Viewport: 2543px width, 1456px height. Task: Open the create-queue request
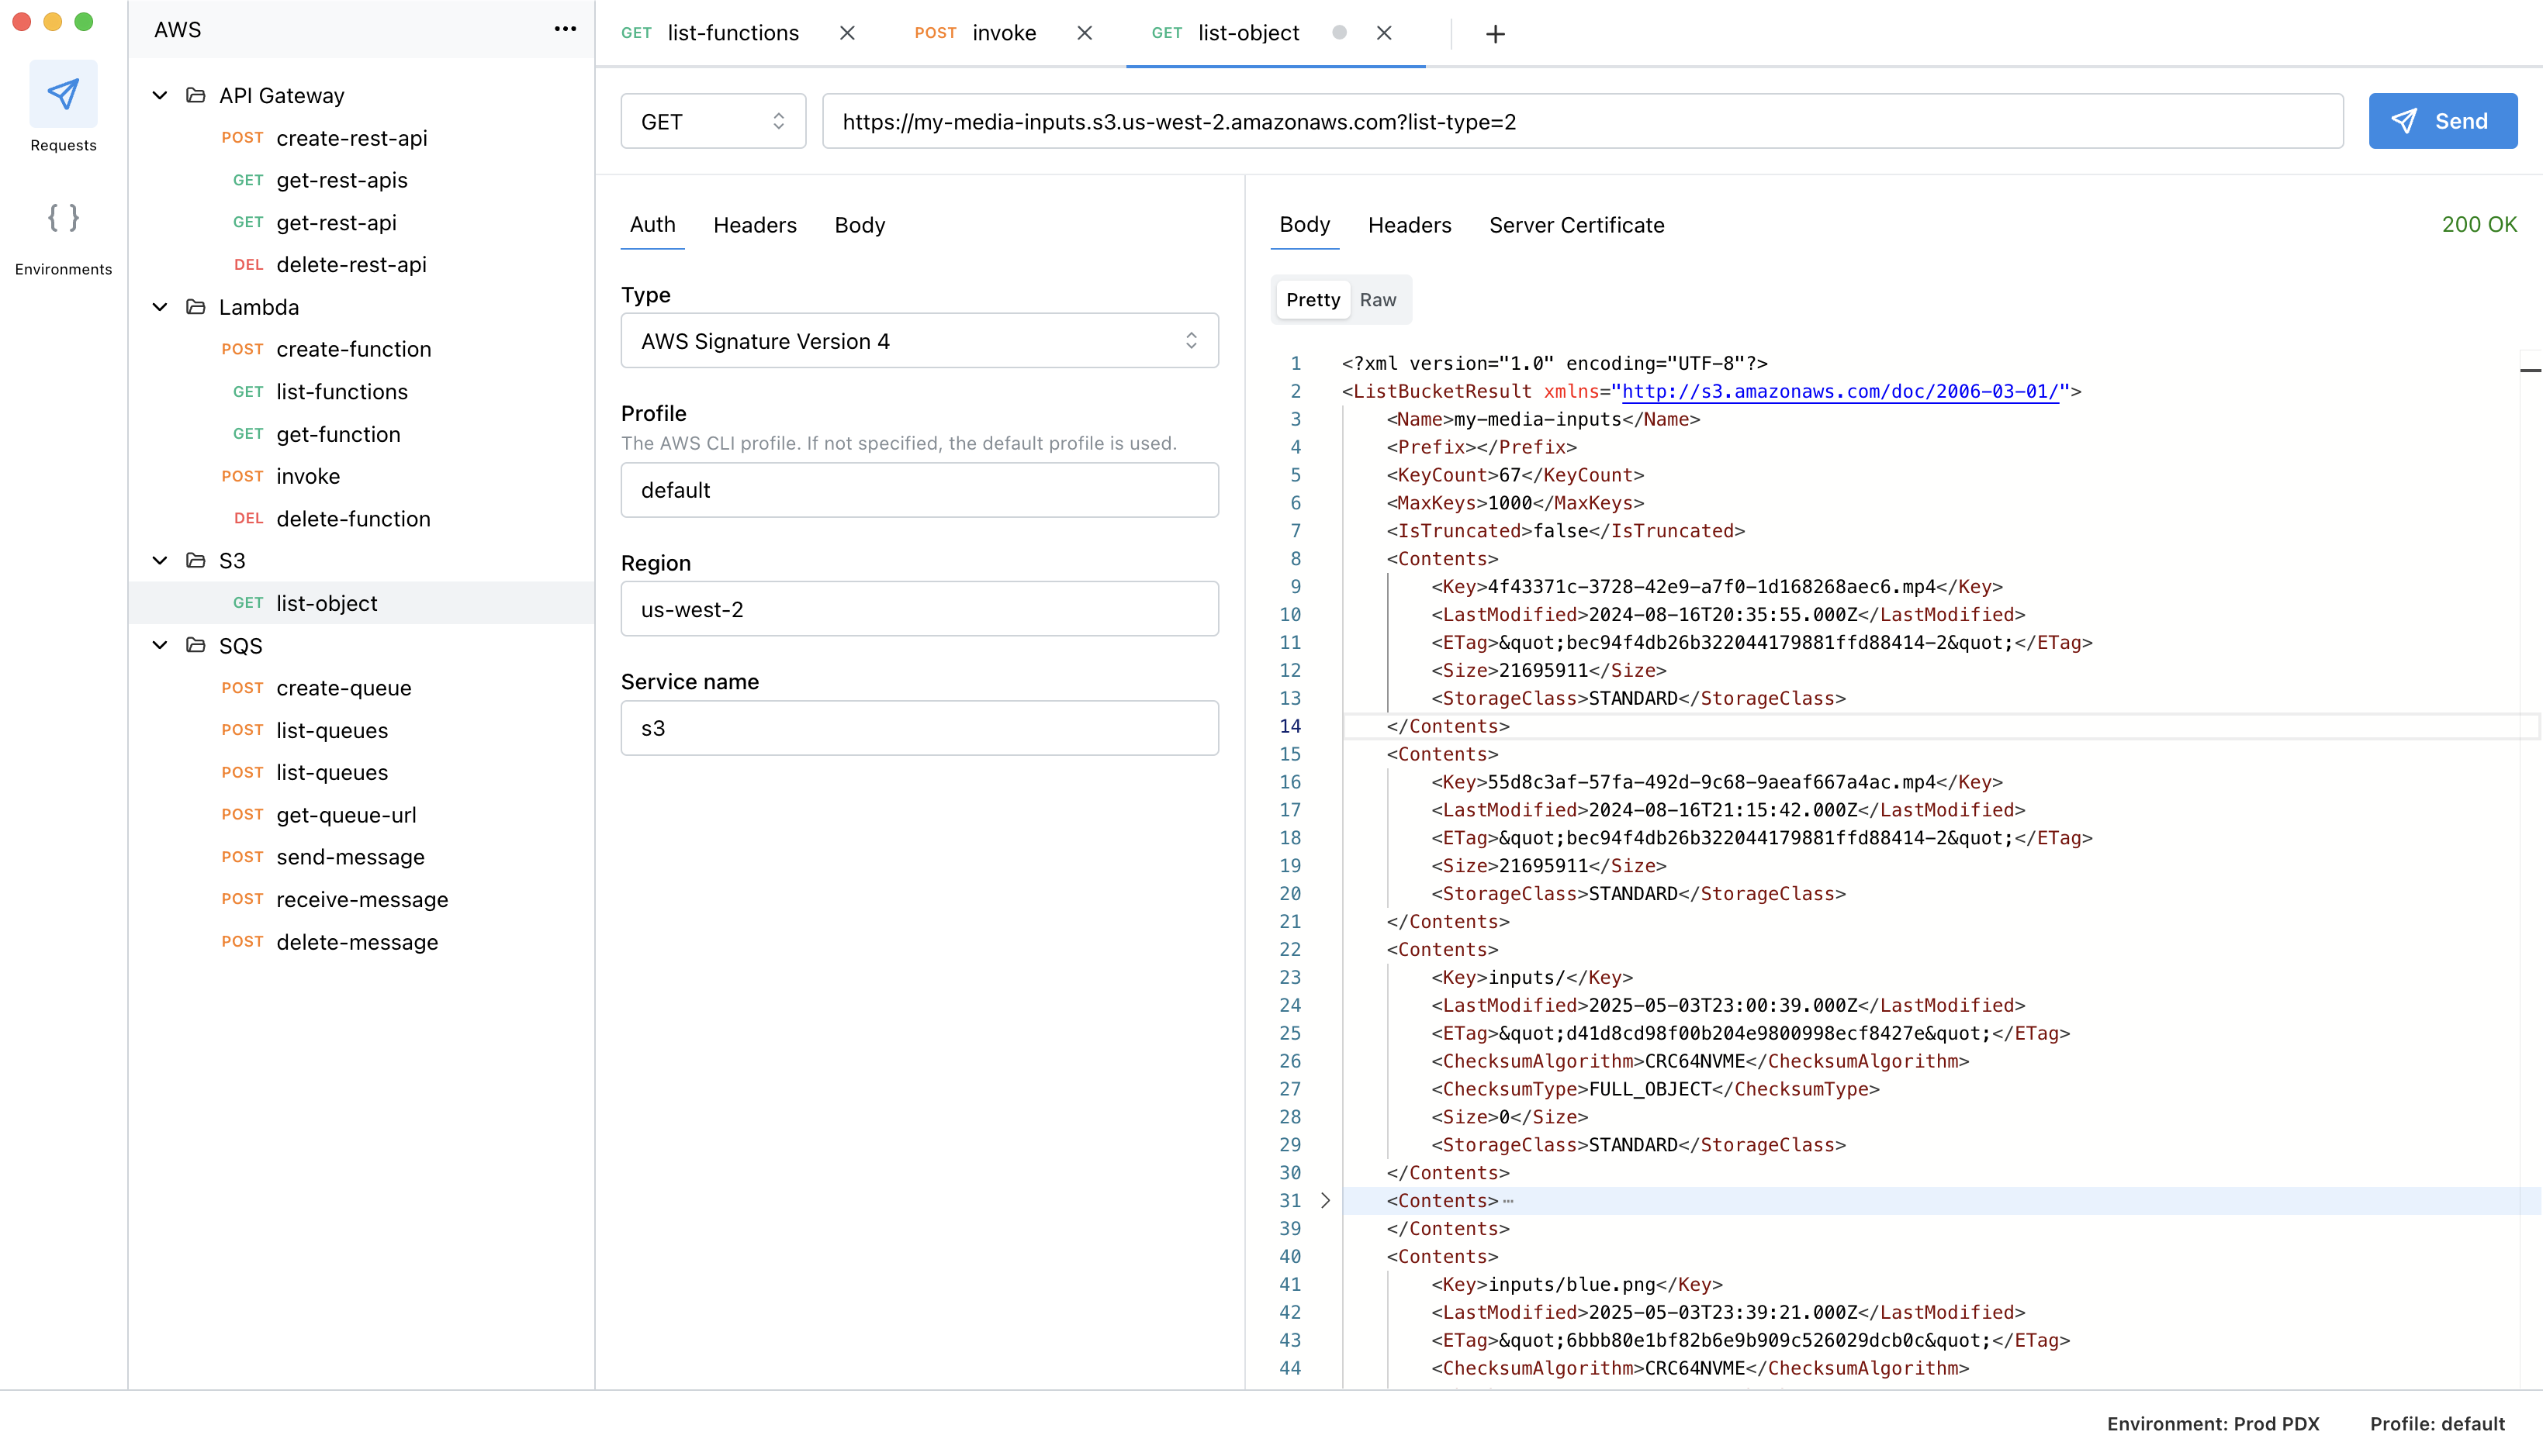coord(362,688)
